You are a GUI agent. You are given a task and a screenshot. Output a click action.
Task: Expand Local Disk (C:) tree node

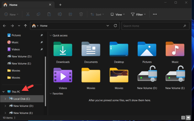(x=5, y=99)
